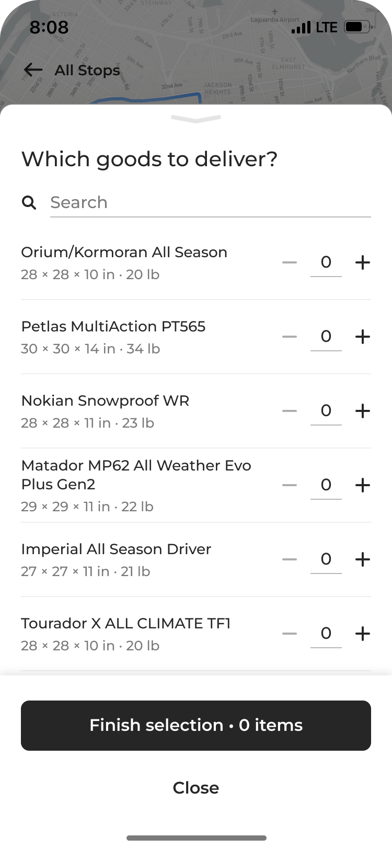This screenshot has width=392, height=849.
Task: Add one Imperial All Season Driver tire
Action: pyautogui.click(x=363, y=559)
